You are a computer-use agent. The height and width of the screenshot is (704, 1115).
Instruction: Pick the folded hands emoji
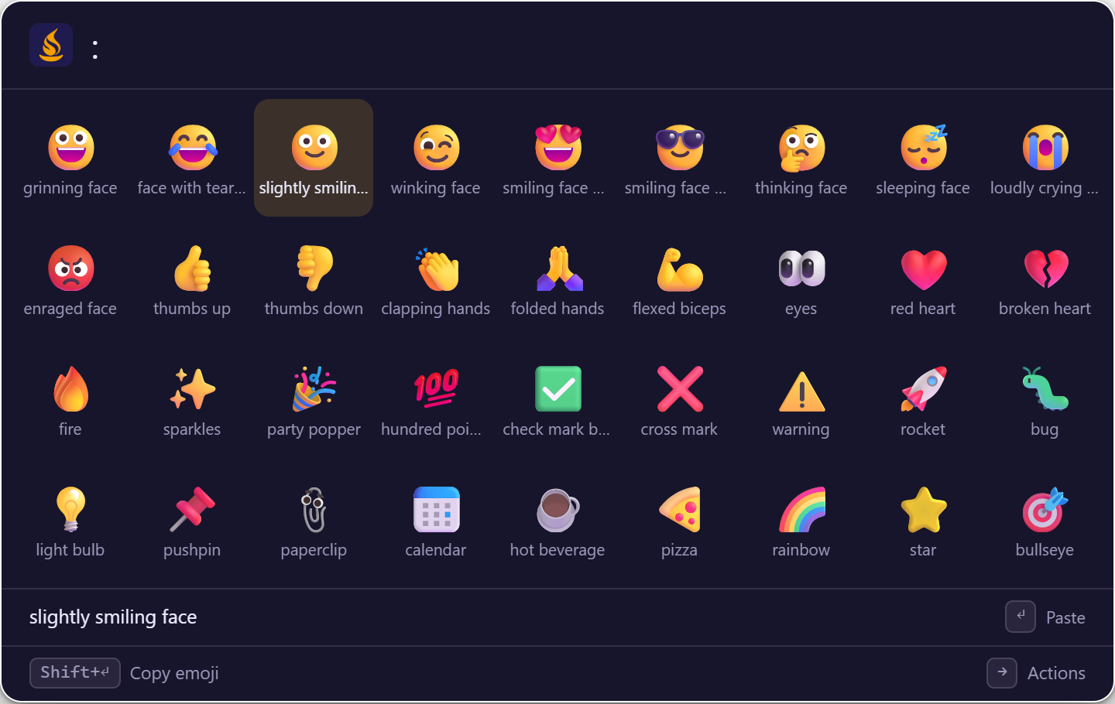click(x=557, y=279)
